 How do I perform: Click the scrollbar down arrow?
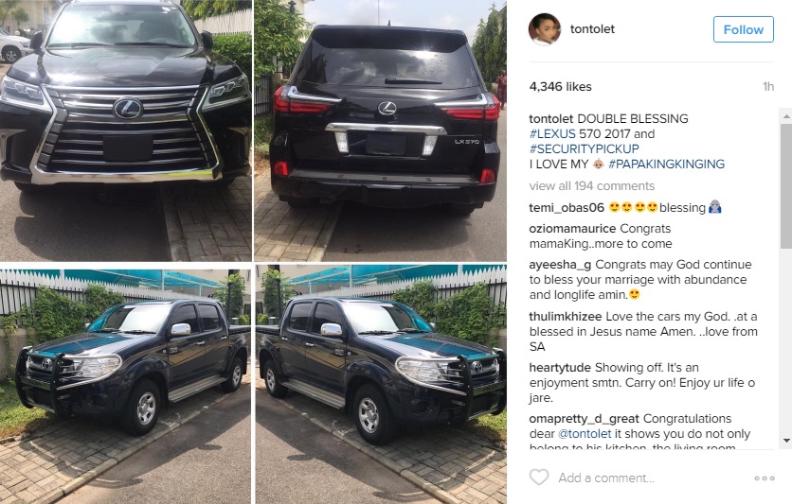click(x=786, y=441)
